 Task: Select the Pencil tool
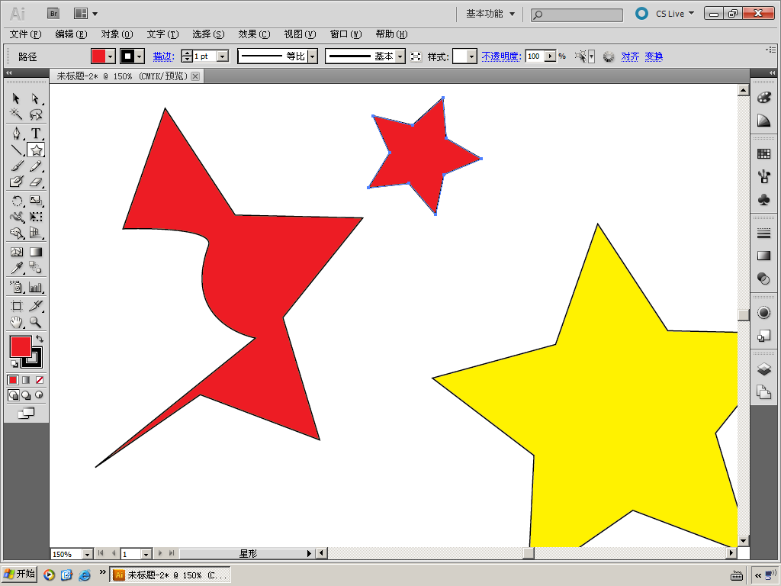tap(35, 166)
